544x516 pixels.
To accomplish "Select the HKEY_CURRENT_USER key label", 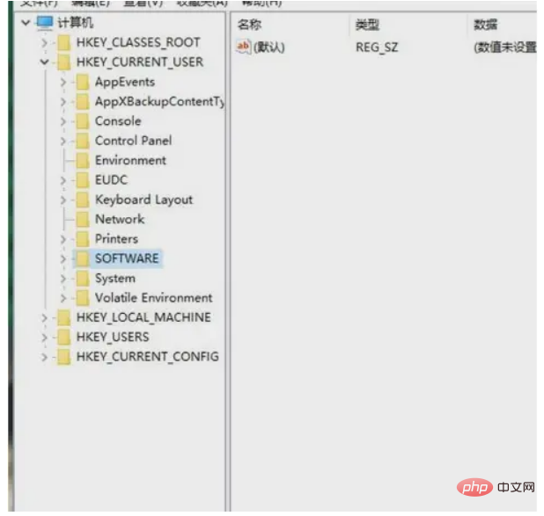I will tap(140, 62).
